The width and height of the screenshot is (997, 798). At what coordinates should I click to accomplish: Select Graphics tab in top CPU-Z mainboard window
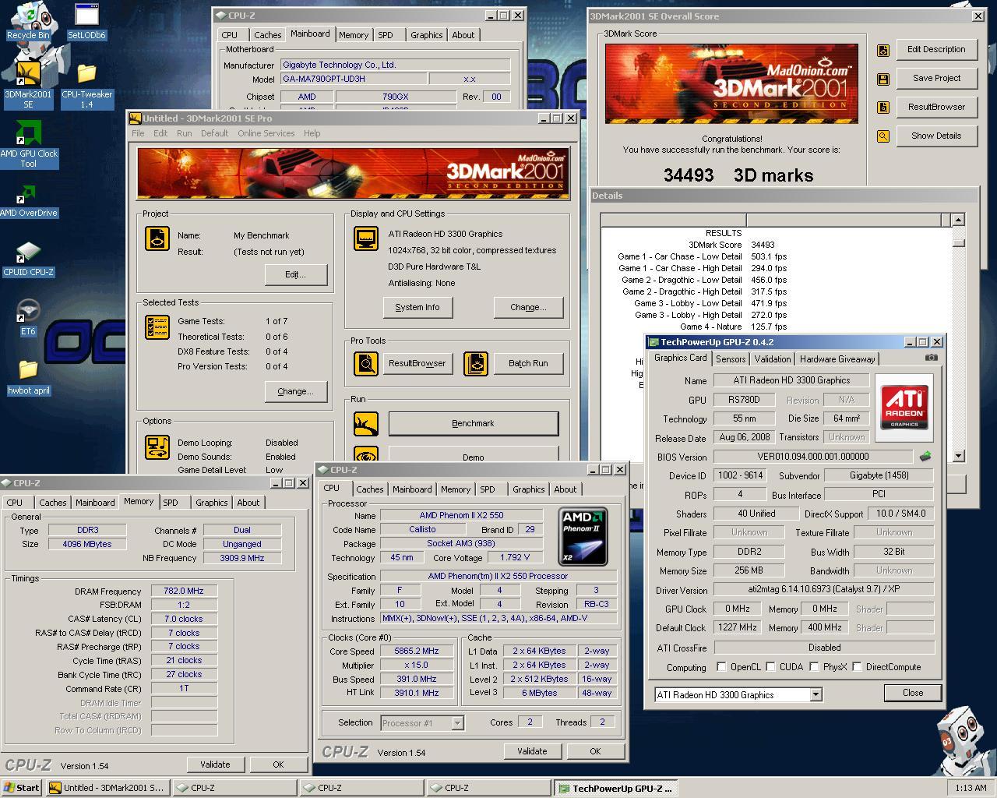426,35
